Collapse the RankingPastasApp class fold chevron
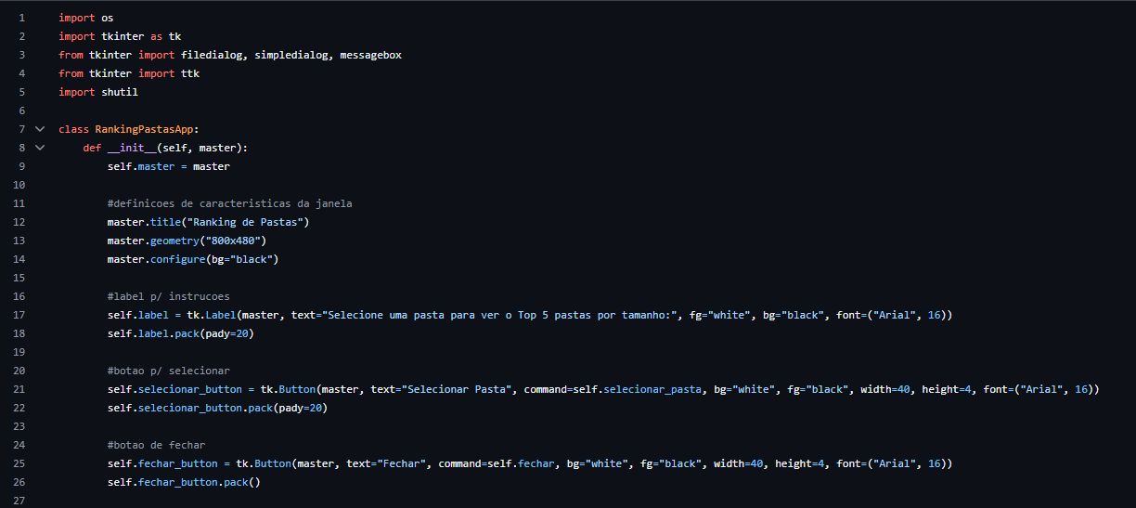 pyautogui.click(x=39, y=129)
